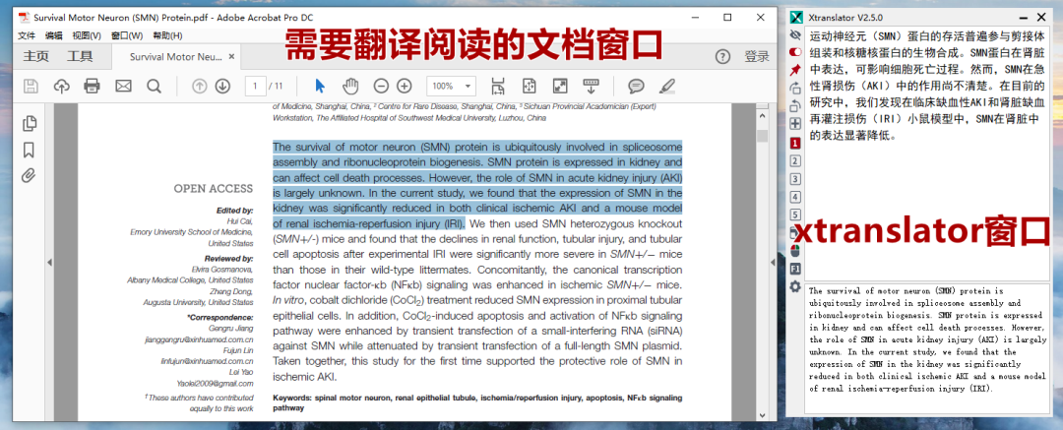The height and width of the screenshot is (430, 1063).
Task: Click the fit one full page icon
Action: click(x=530, y=87)
